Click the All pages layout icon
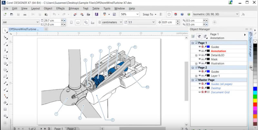 point(86,22)
